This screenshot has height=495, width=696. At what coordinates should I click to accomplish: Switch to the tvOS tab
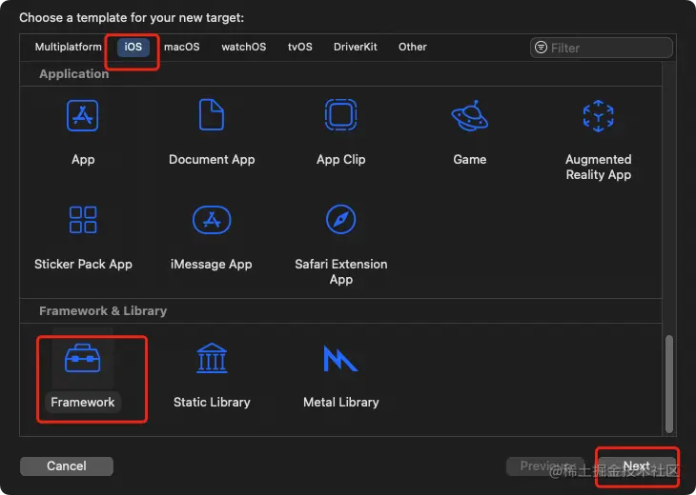tap(300, 47)
